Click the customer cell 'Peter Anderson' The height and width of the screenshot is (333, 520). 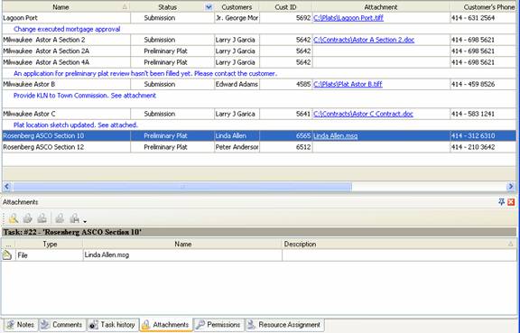(x=237, y=147)
